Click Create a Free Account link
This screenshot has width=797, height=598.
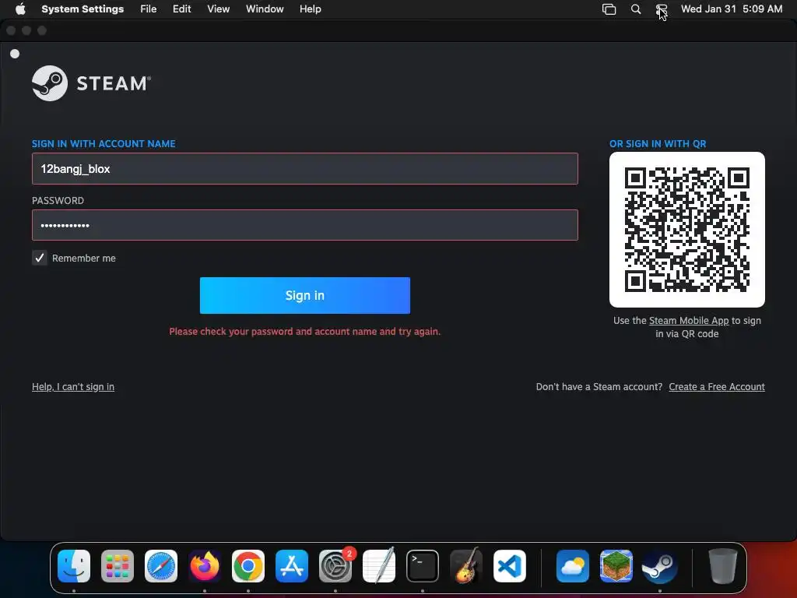717,386
